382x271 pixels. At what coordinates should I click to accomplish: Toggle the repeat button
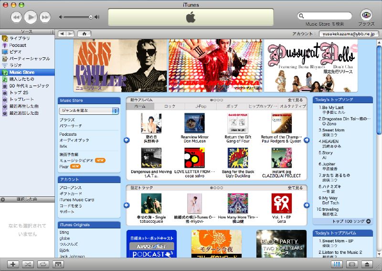click(43, 264)
